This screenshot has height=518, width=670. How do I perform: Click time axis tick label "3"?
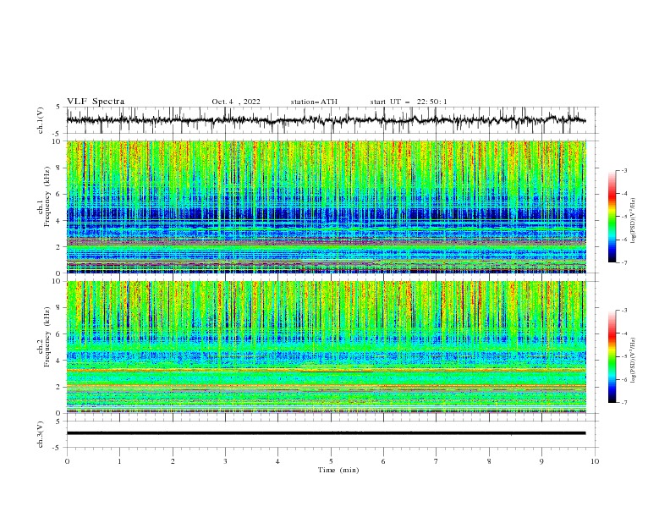pyautogui.click(x=225, y=461)
